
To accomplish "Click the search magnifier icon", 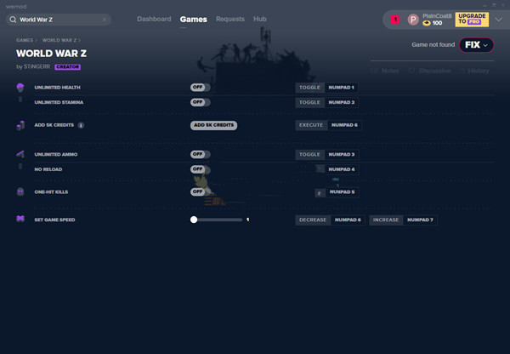I will click(13, 19).
